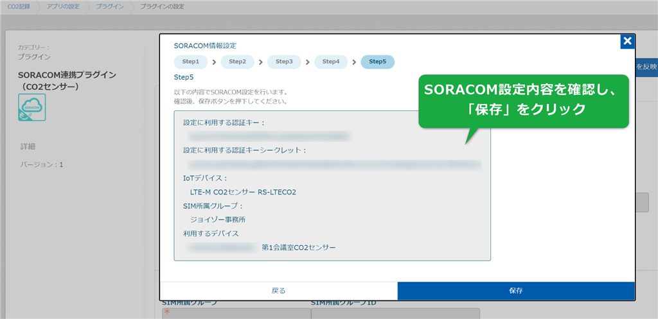The width and height of the screenshot is (658, 319).
Task: Go to プラグイン breadcrumb
Action: (109, 6)
